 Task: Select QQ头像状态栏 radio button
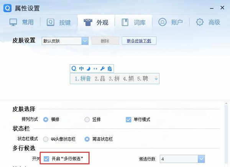tap(46, 139)
